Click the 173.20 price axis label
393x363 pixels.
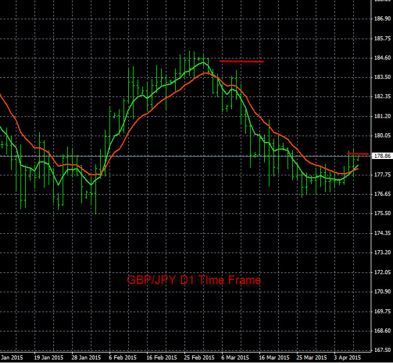[x=382, y=253]
